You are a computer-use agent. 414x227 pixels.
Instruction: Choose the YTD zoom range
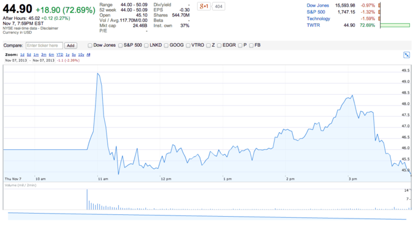[60, 55]
